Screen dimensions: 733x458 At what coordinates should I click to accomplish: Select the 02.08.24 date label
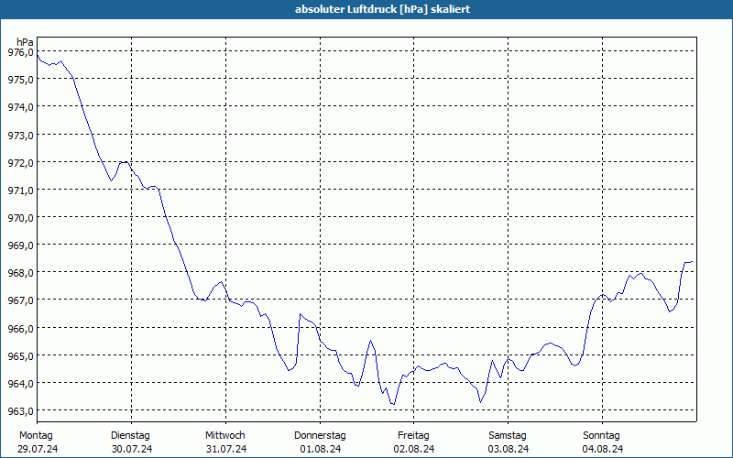414,449
